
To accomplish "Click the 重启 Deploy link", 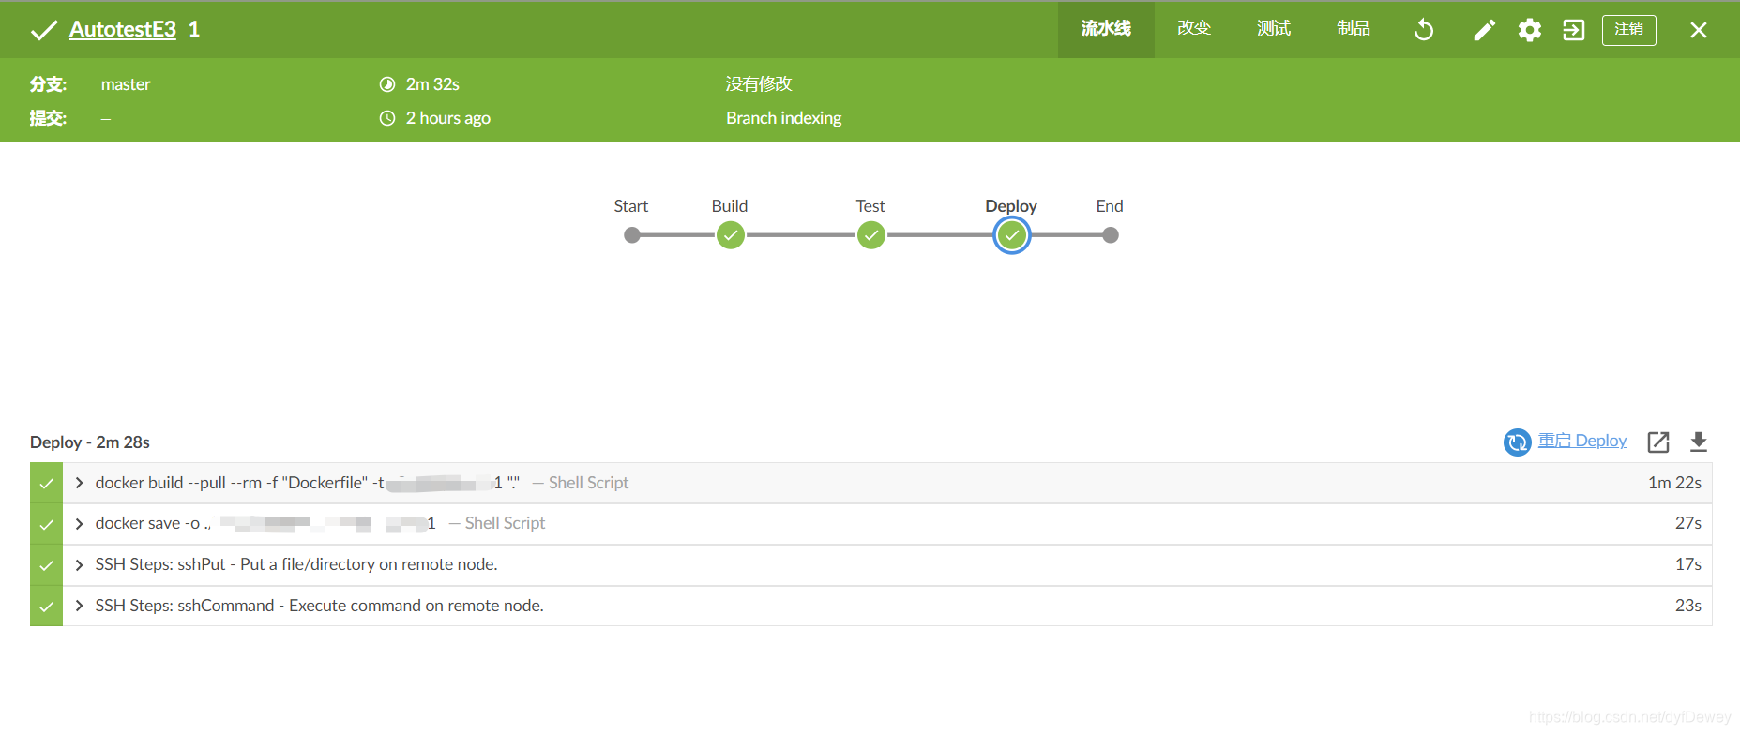I will [x=1582, y=441].
